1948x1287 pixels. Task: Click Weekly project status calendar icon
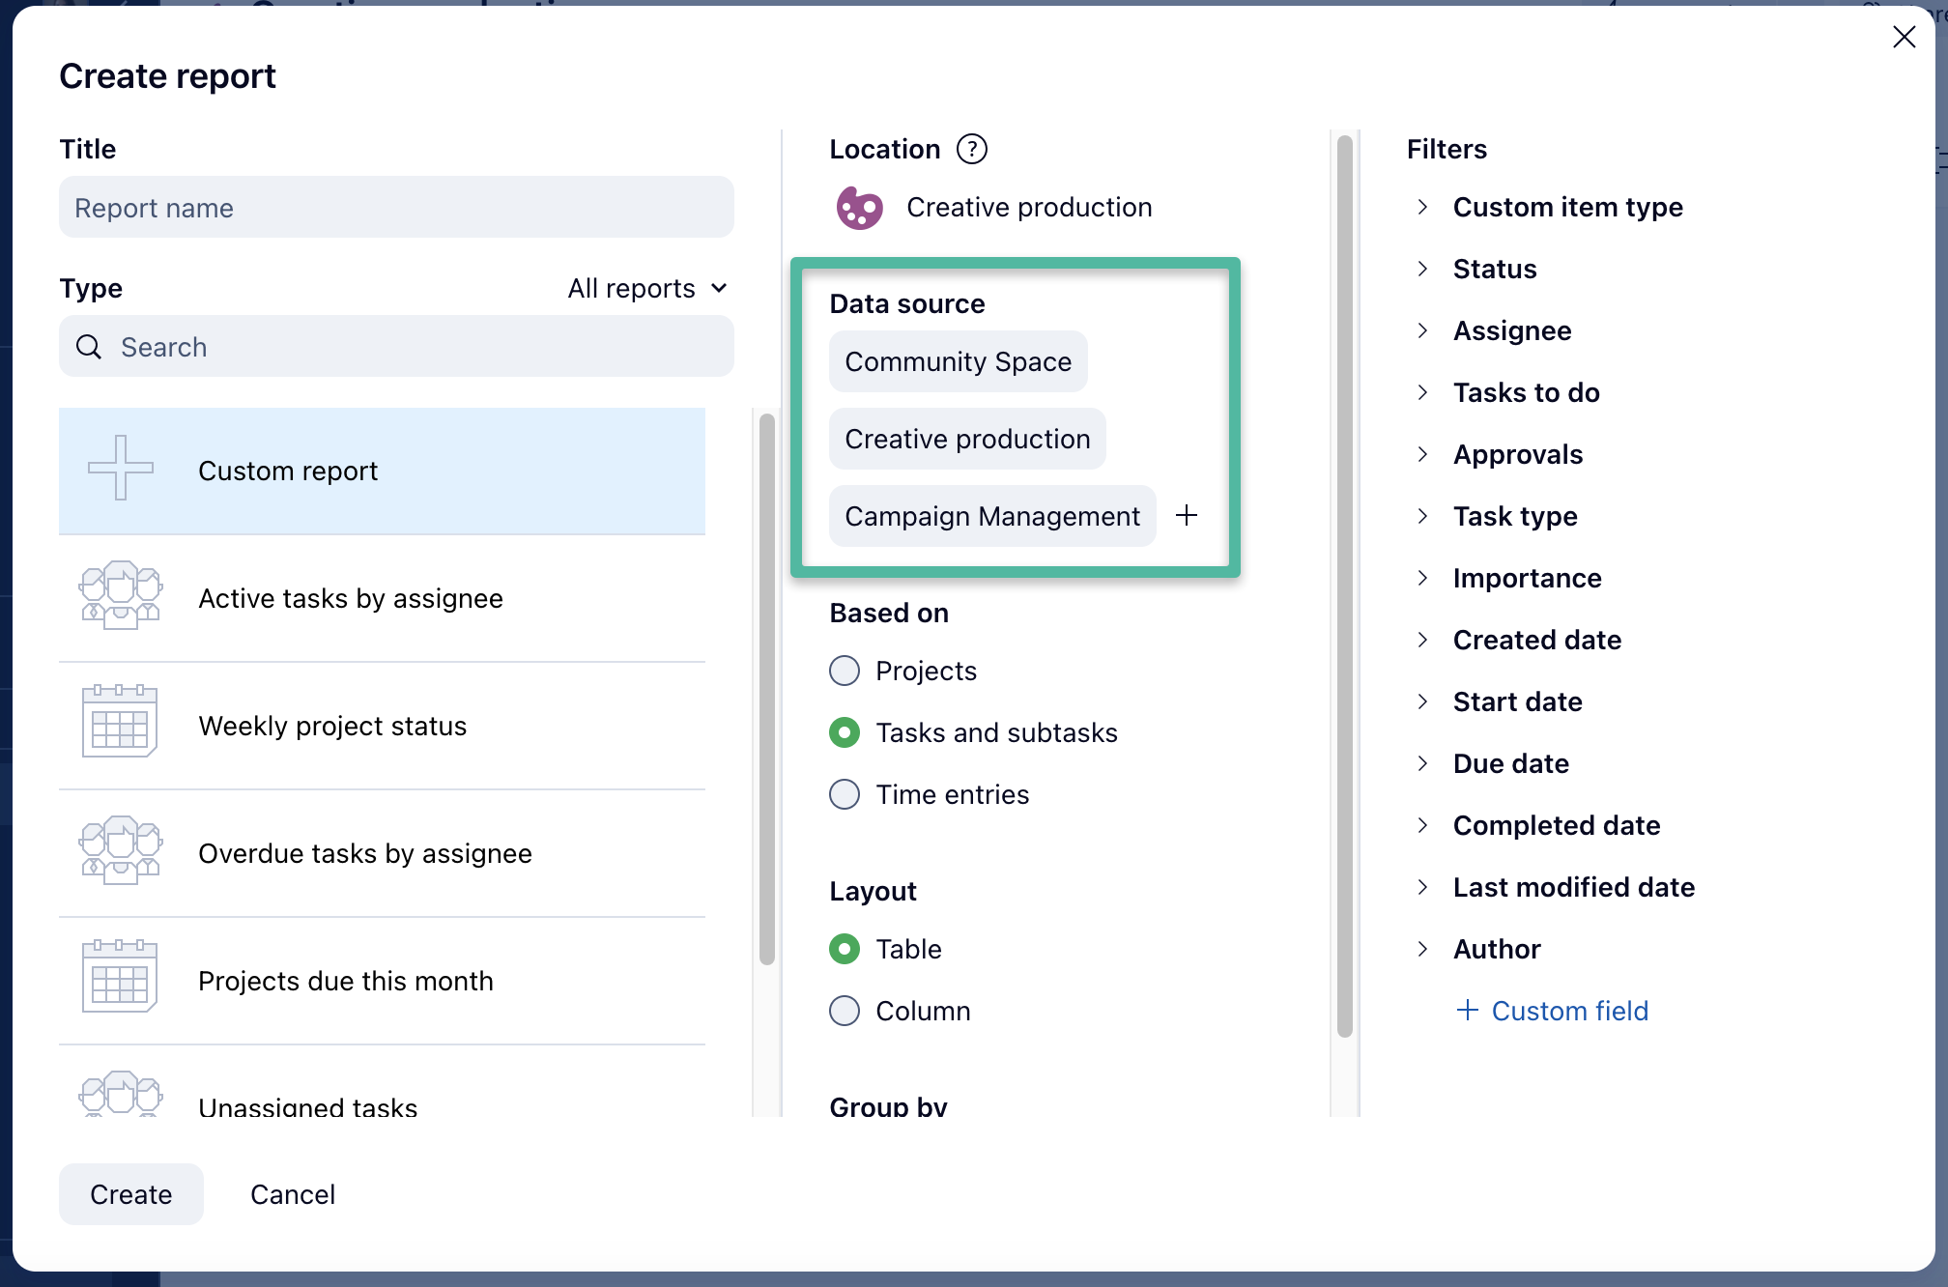coord(120,723)
